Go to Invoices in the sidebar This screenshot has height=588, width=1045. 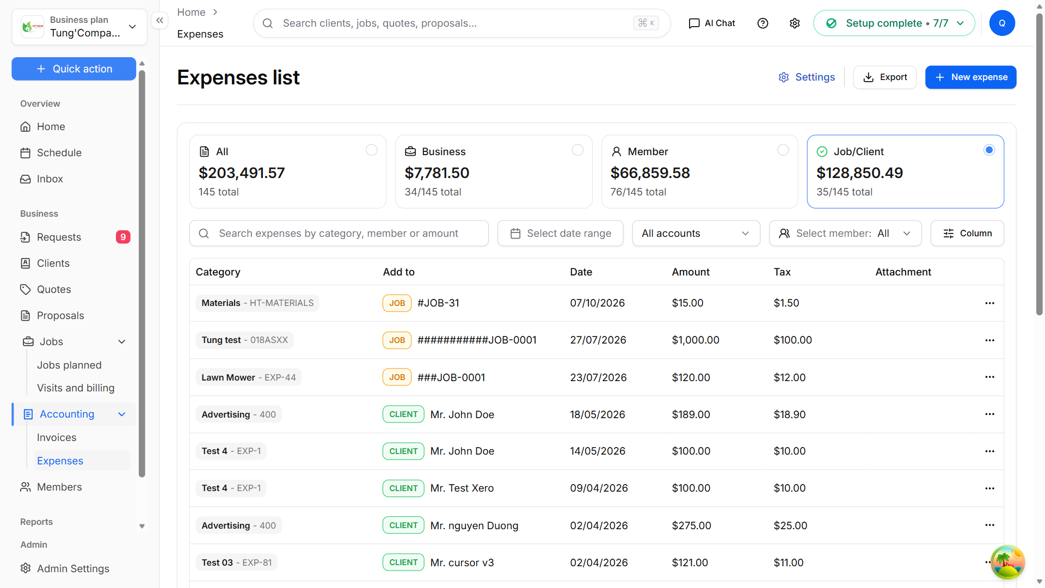[57, 438]
